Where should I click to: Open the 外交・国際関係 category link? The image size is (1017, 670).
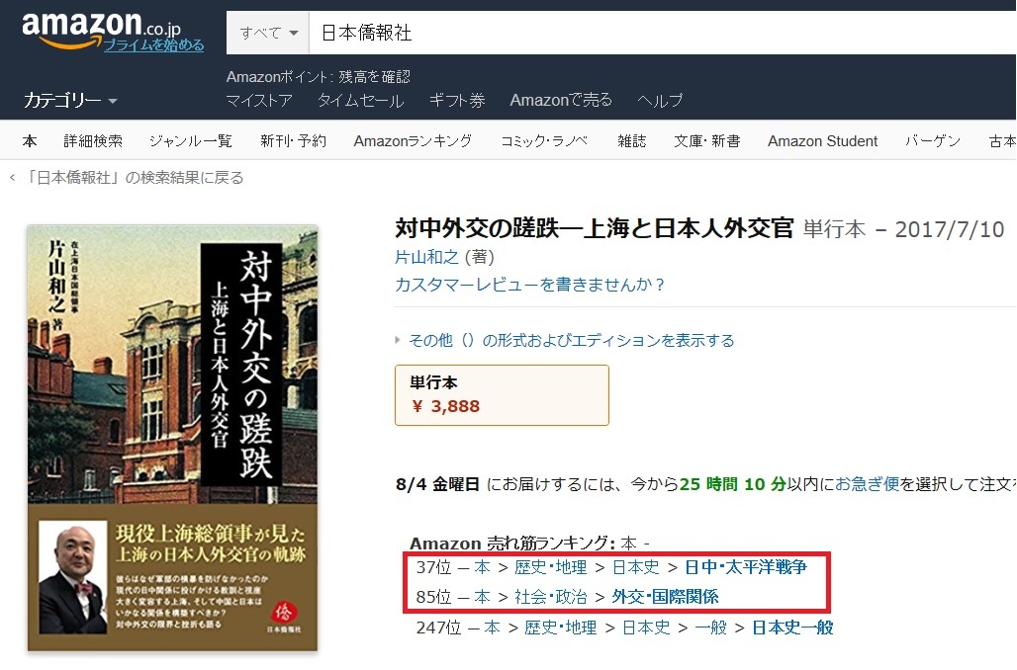(666, 597)
